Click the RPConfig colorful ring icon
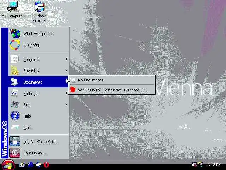The width and height of the screenshot is (226, 170). (x=15, y=45)
